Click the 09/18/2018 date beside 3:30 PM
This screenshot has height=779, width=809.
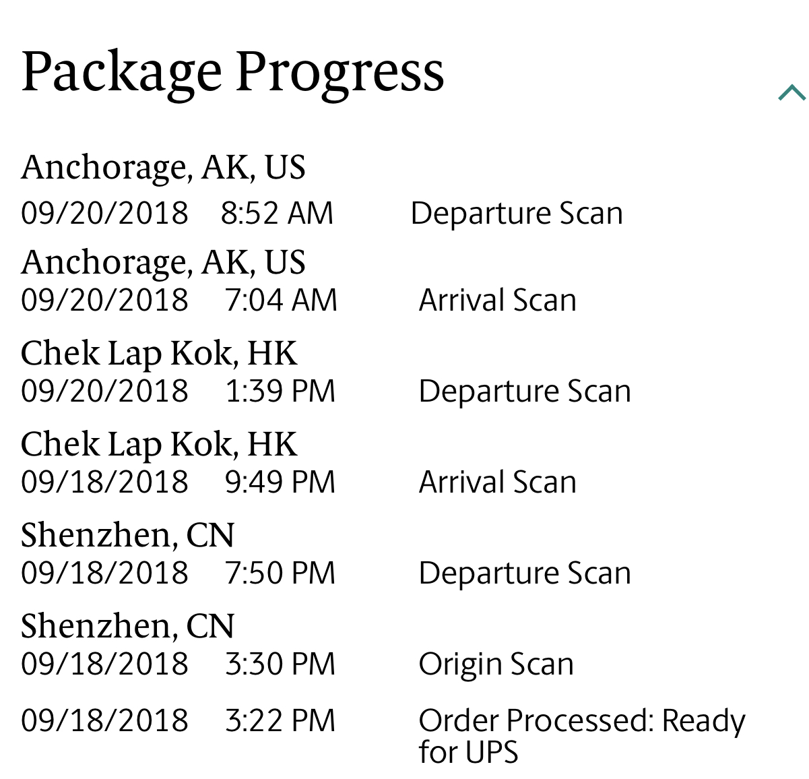104,664
